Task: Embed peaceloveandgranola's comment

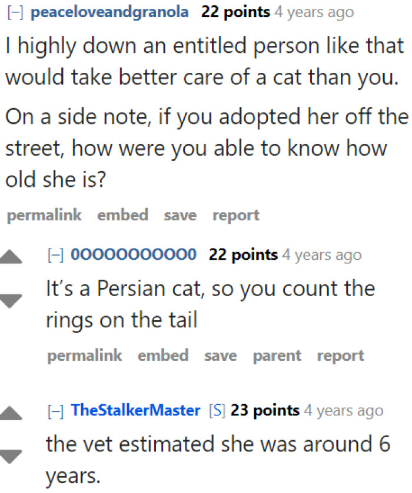Action: coord(122,215)
